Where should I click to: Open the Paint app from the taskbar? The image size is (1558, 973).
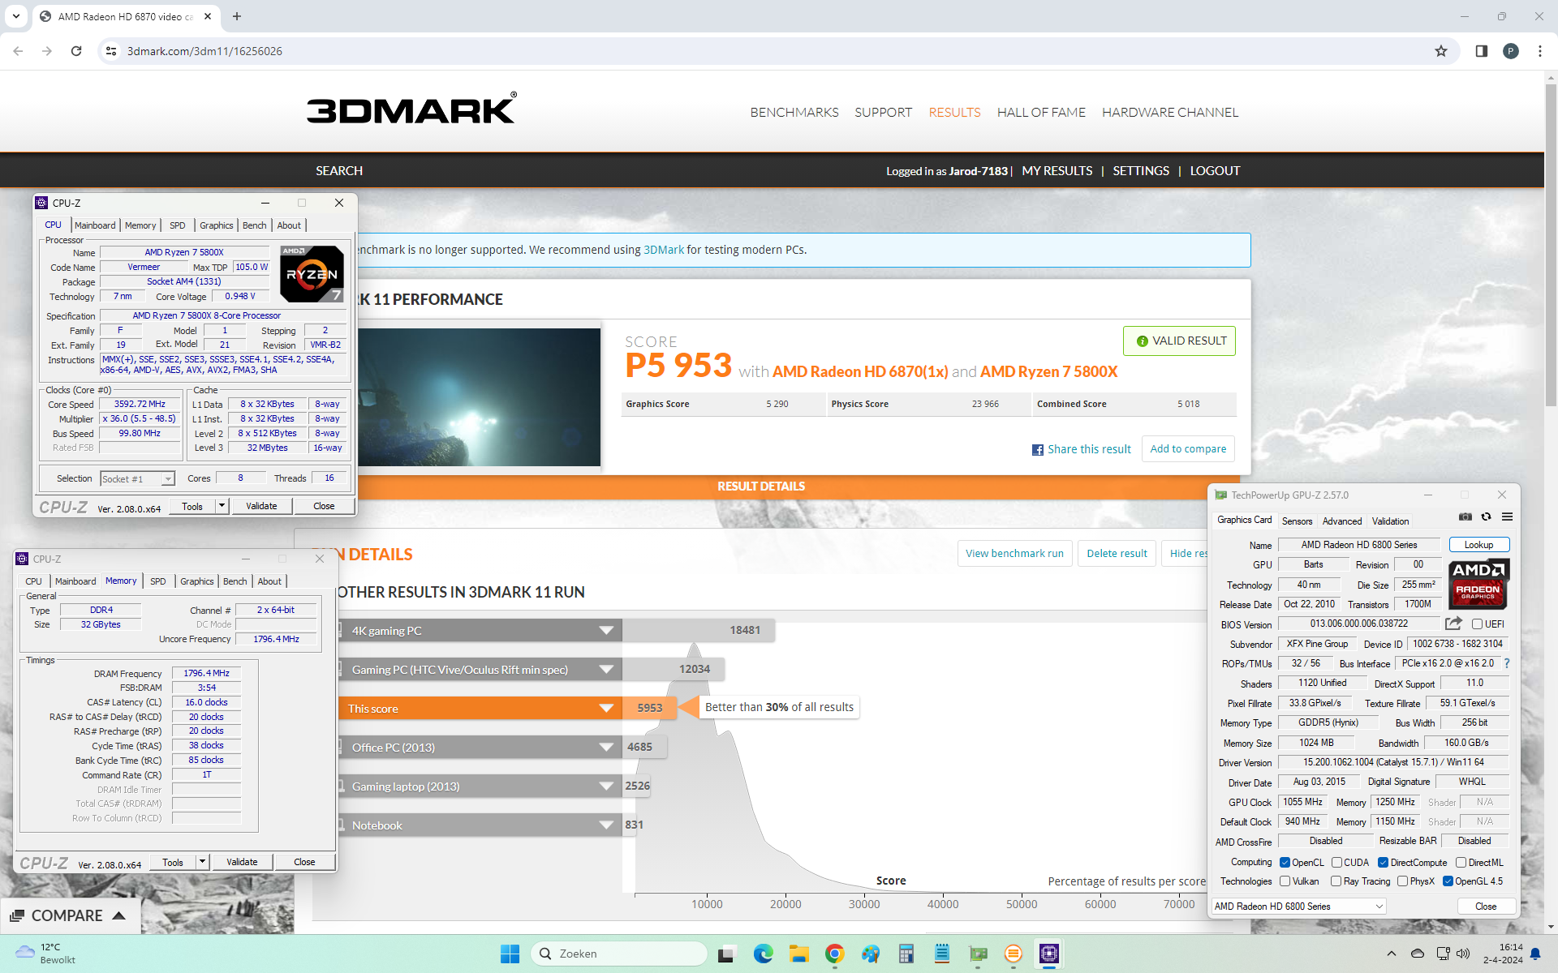point(870,954)
